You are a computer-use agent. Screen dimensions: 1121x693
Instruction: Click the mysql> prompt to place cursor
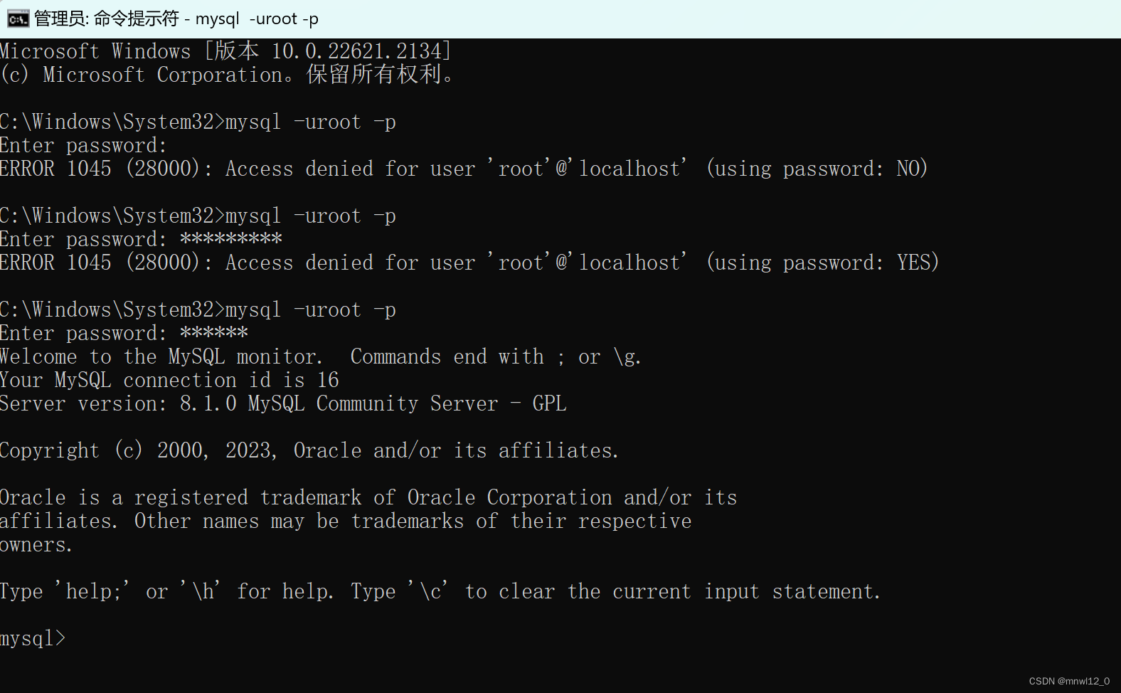tap(32, 638)
